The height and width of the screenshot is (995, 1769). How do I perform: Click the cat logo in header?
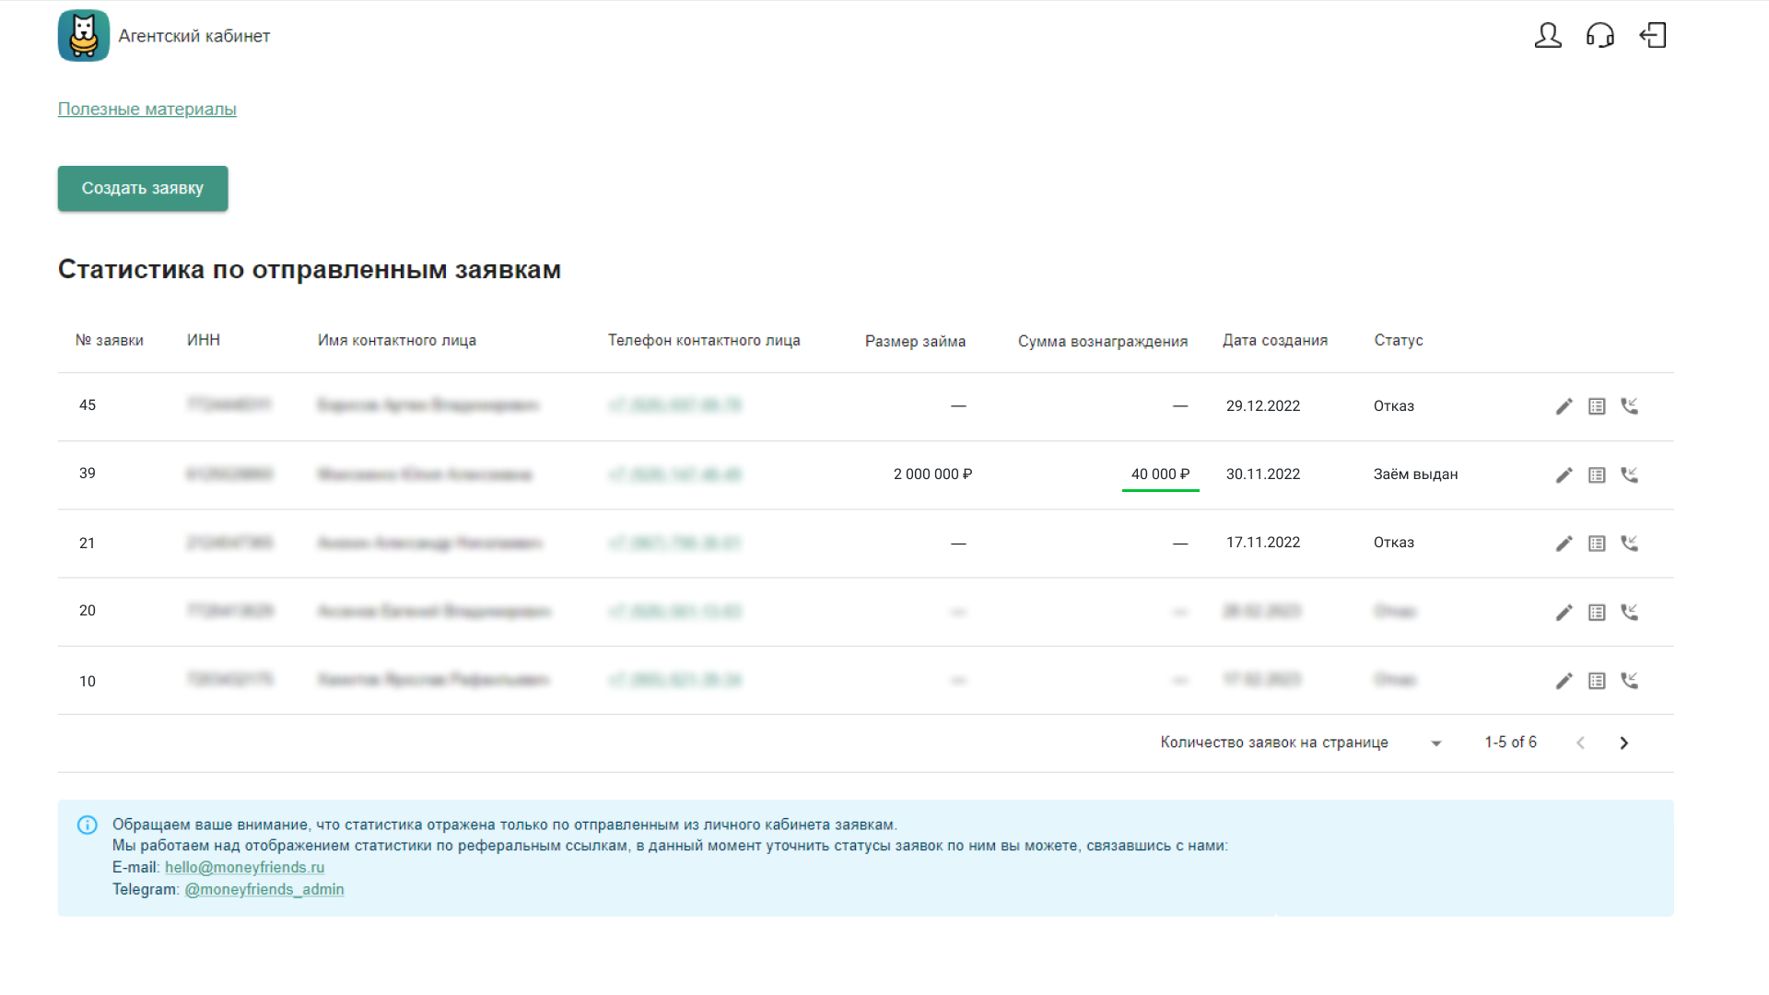click(x=84, y=36)
